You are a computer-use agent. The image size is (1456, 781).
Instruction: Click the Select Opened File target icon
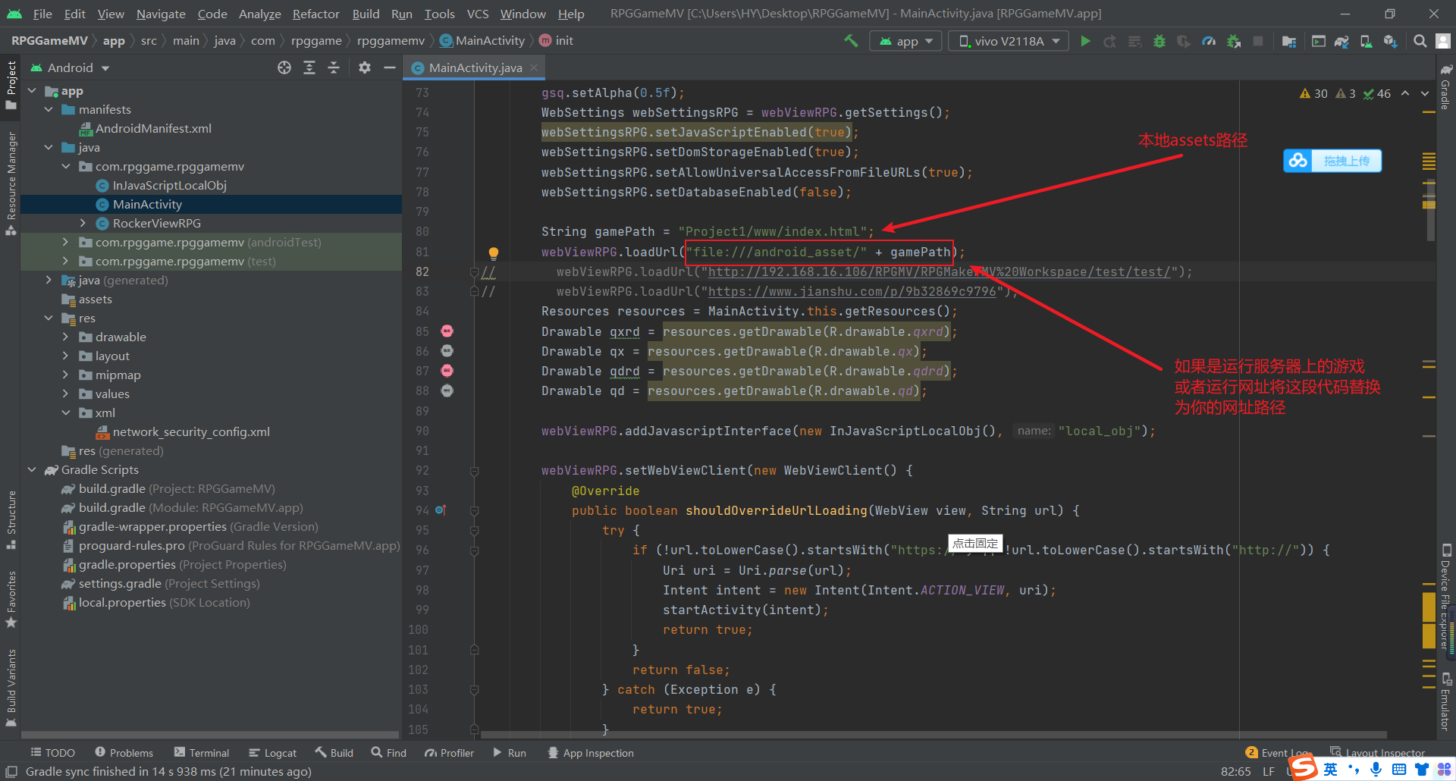284,67
